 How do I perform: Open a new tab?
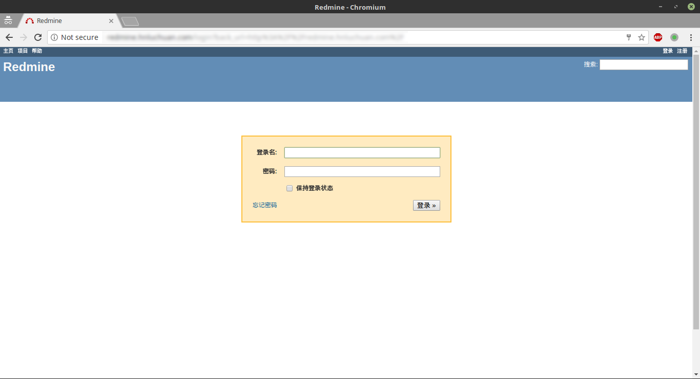click(x=130, y=21)
